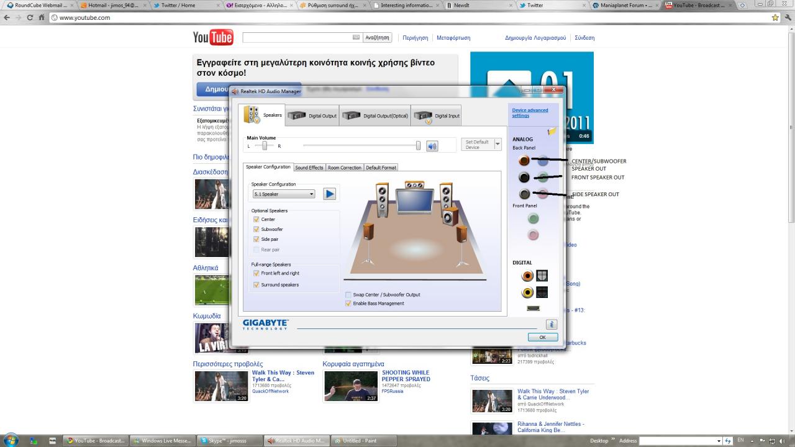795x447 pixels.
Task: Select the green front panel jack
Action: pyautogui.click(x=533, y=219)
